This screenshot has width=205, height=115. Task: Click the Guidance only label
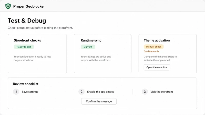[x=151, y=51]
